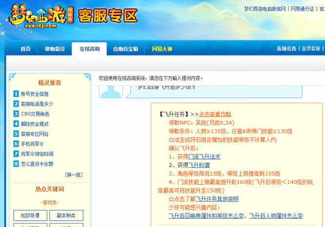Open the 点击查看攻略 link
325x227 pixels.
tap(215, 114)
